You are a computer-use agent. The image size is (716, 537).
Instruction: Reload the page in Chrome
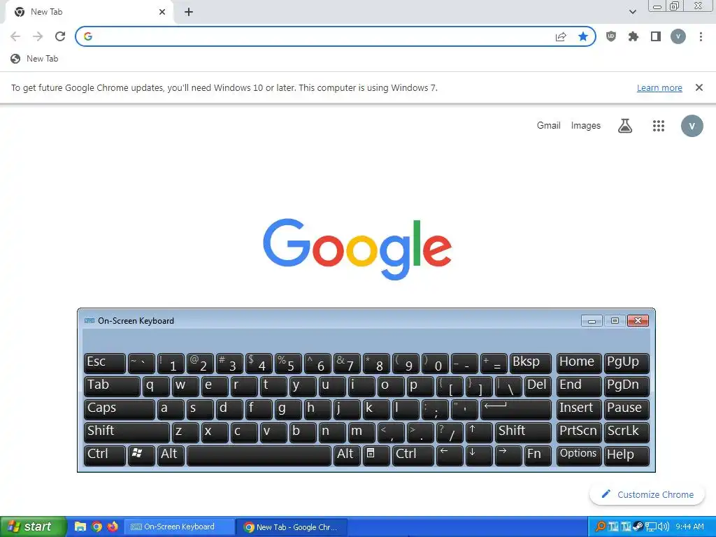60,36
